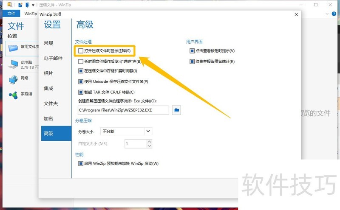Open the 分卷大小 不分割 dropdown
Image resolution: width=340 pixels, height=210 pixels.
pyautogui.click(x=126, y=131)
